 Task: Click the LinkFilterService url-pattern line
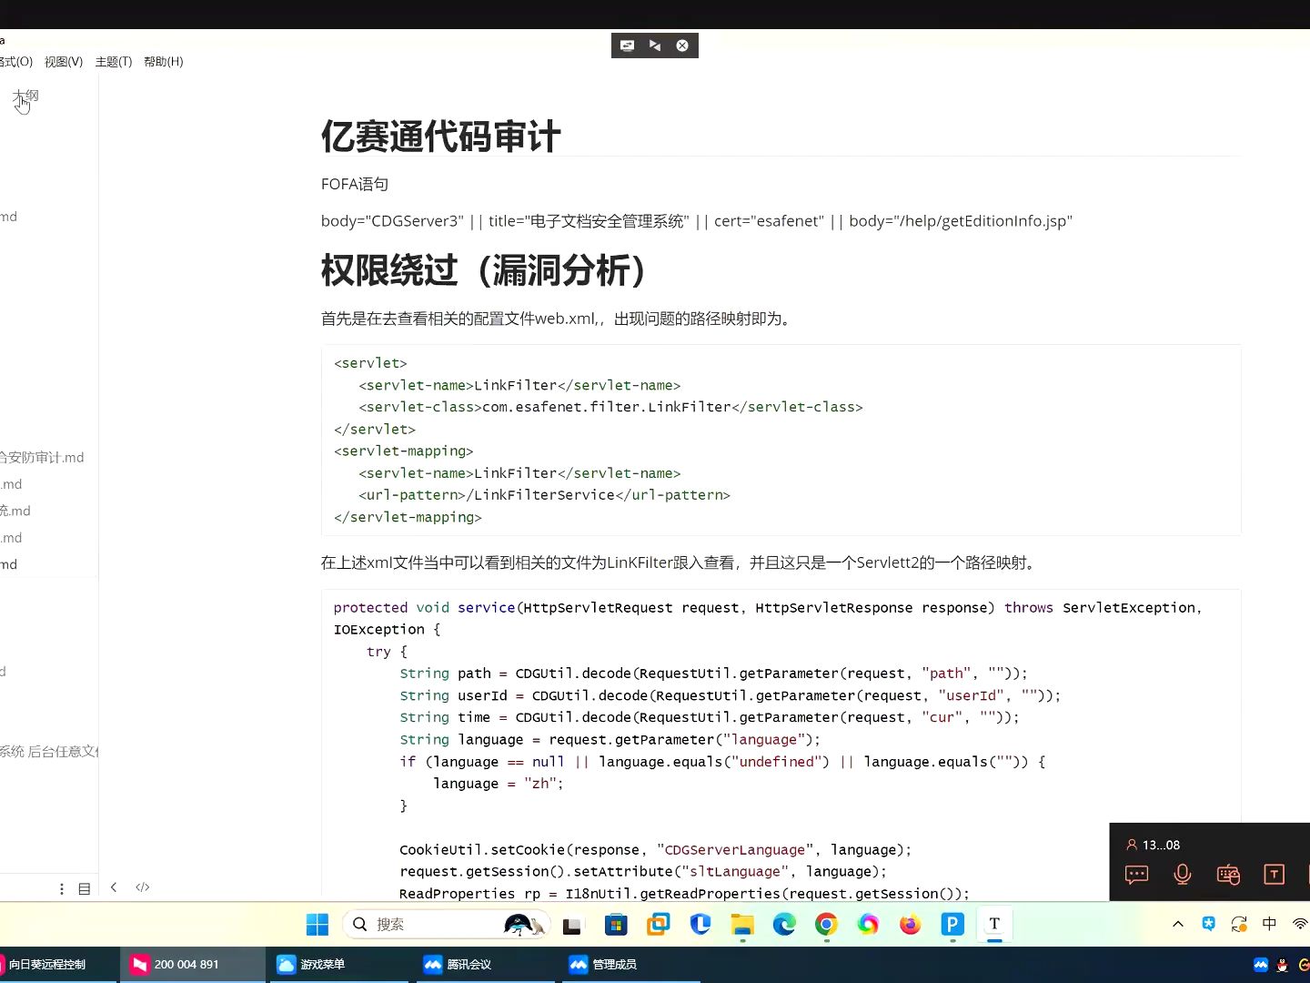coord(544,495)
